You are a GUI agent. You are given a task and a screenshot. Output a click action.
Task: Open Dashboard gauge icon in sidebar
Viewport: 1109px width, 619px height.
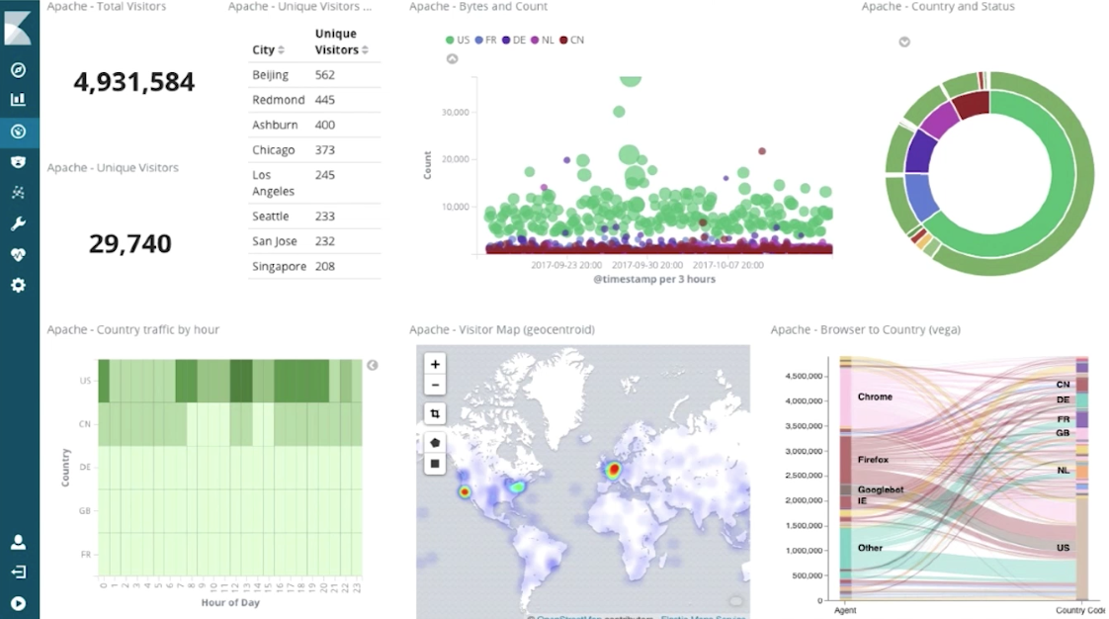click(x=19, y=131)
